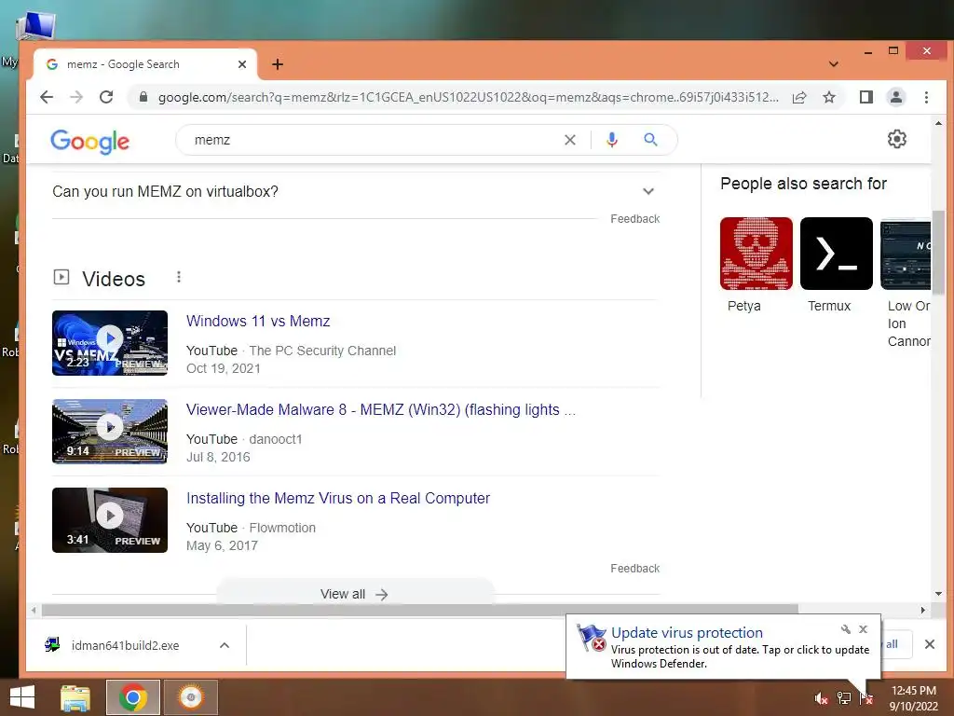
Task: Play the 9:14 Viewer-Made Malware thumbnail
Action: [x=110, y=431]
